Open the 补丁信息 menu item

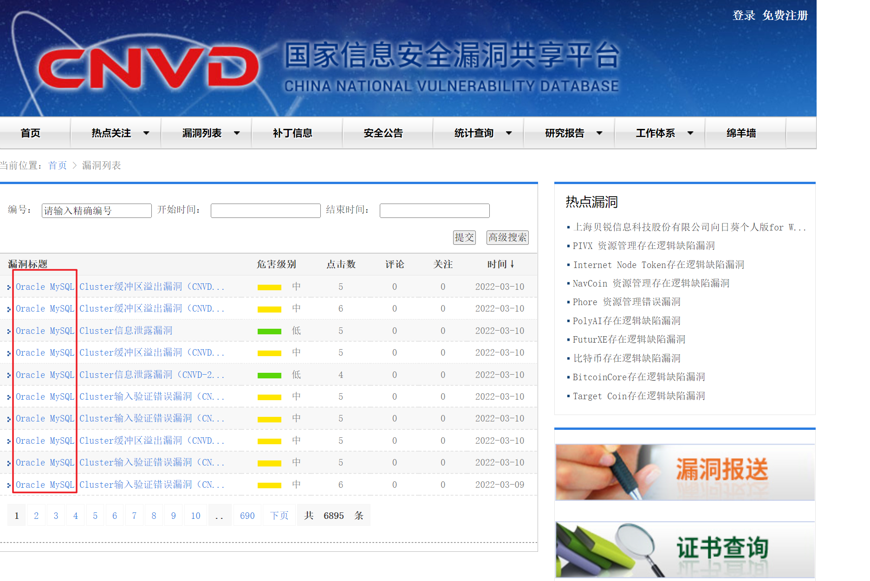292,133
